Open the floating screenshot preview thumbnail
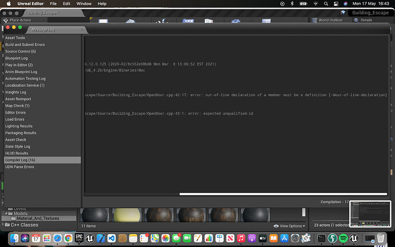The image size is (395, 247). pos(370,214)
